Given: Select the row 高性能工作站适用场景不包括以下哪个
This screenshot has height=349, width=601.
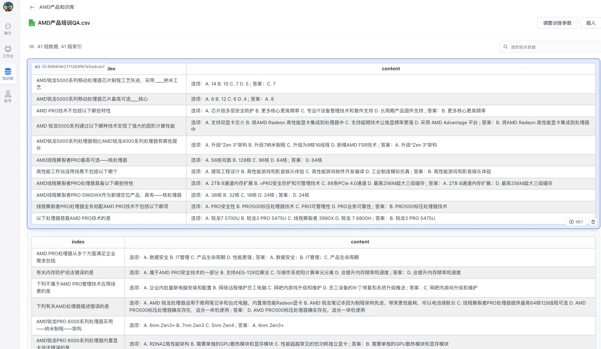Looking at the screenshot, I should [x=77, y=172].
